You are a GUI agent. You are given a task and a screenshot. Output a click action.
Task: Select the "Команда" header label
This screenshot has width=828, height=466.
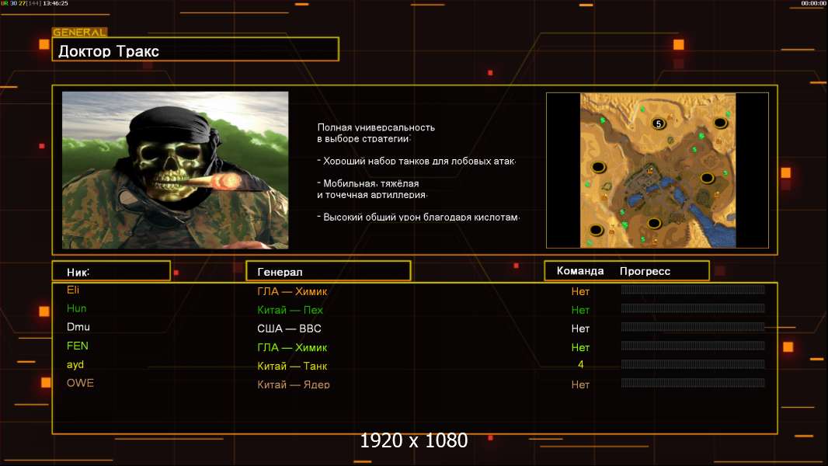(x=579, y=271)
